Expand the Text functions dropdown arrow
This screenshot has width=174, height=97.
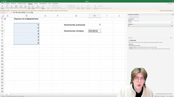pos(27,6)
